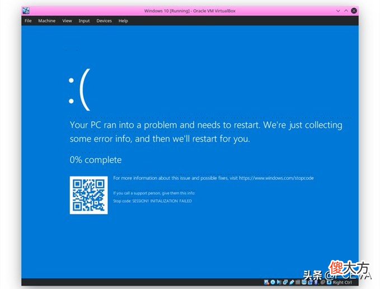Open the File menu
This screenshot has height=289, width=380.
(28, 21)
